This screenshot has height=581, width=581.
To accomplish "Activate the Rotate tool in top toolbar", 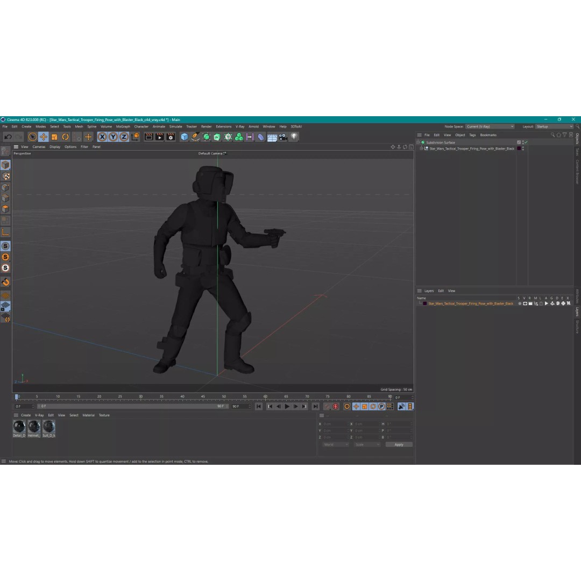I will [x=65, y=137].
